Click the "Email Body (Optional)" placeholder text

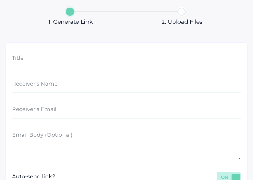[x=42, y=135]
